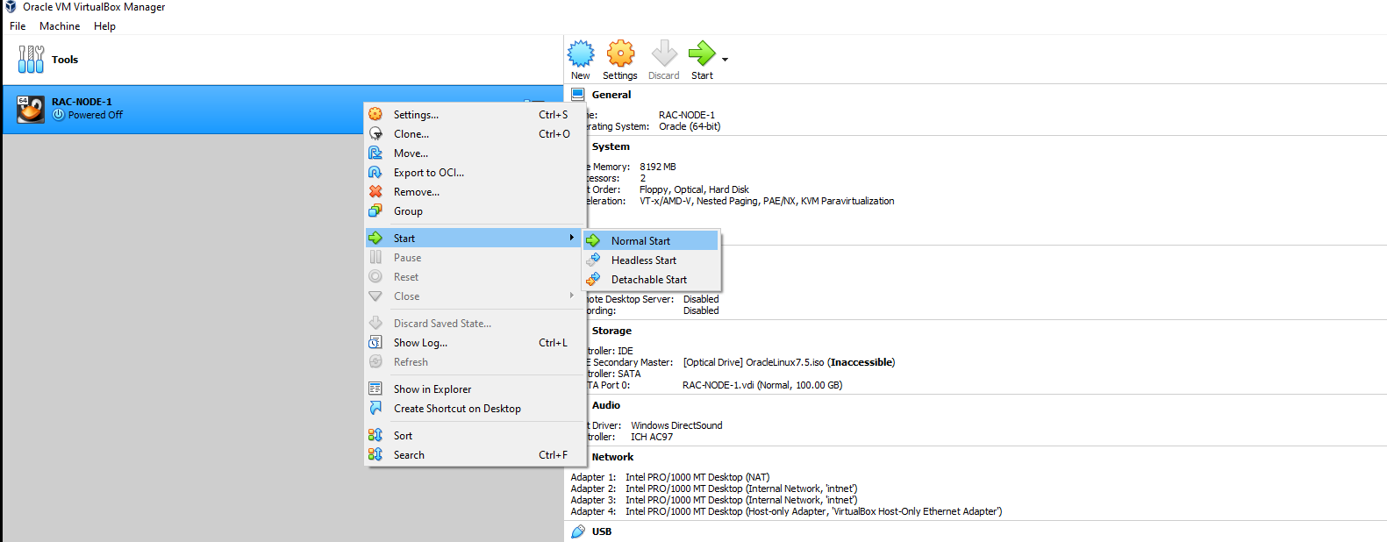
Task: Click the Adapter 1 NAT network line
Action: [670, 477]
